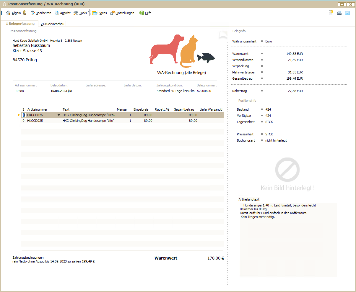
Task: Expand the article number dropdown for HKGCD026
Action: pyautogui.click(x=59, y=115)
